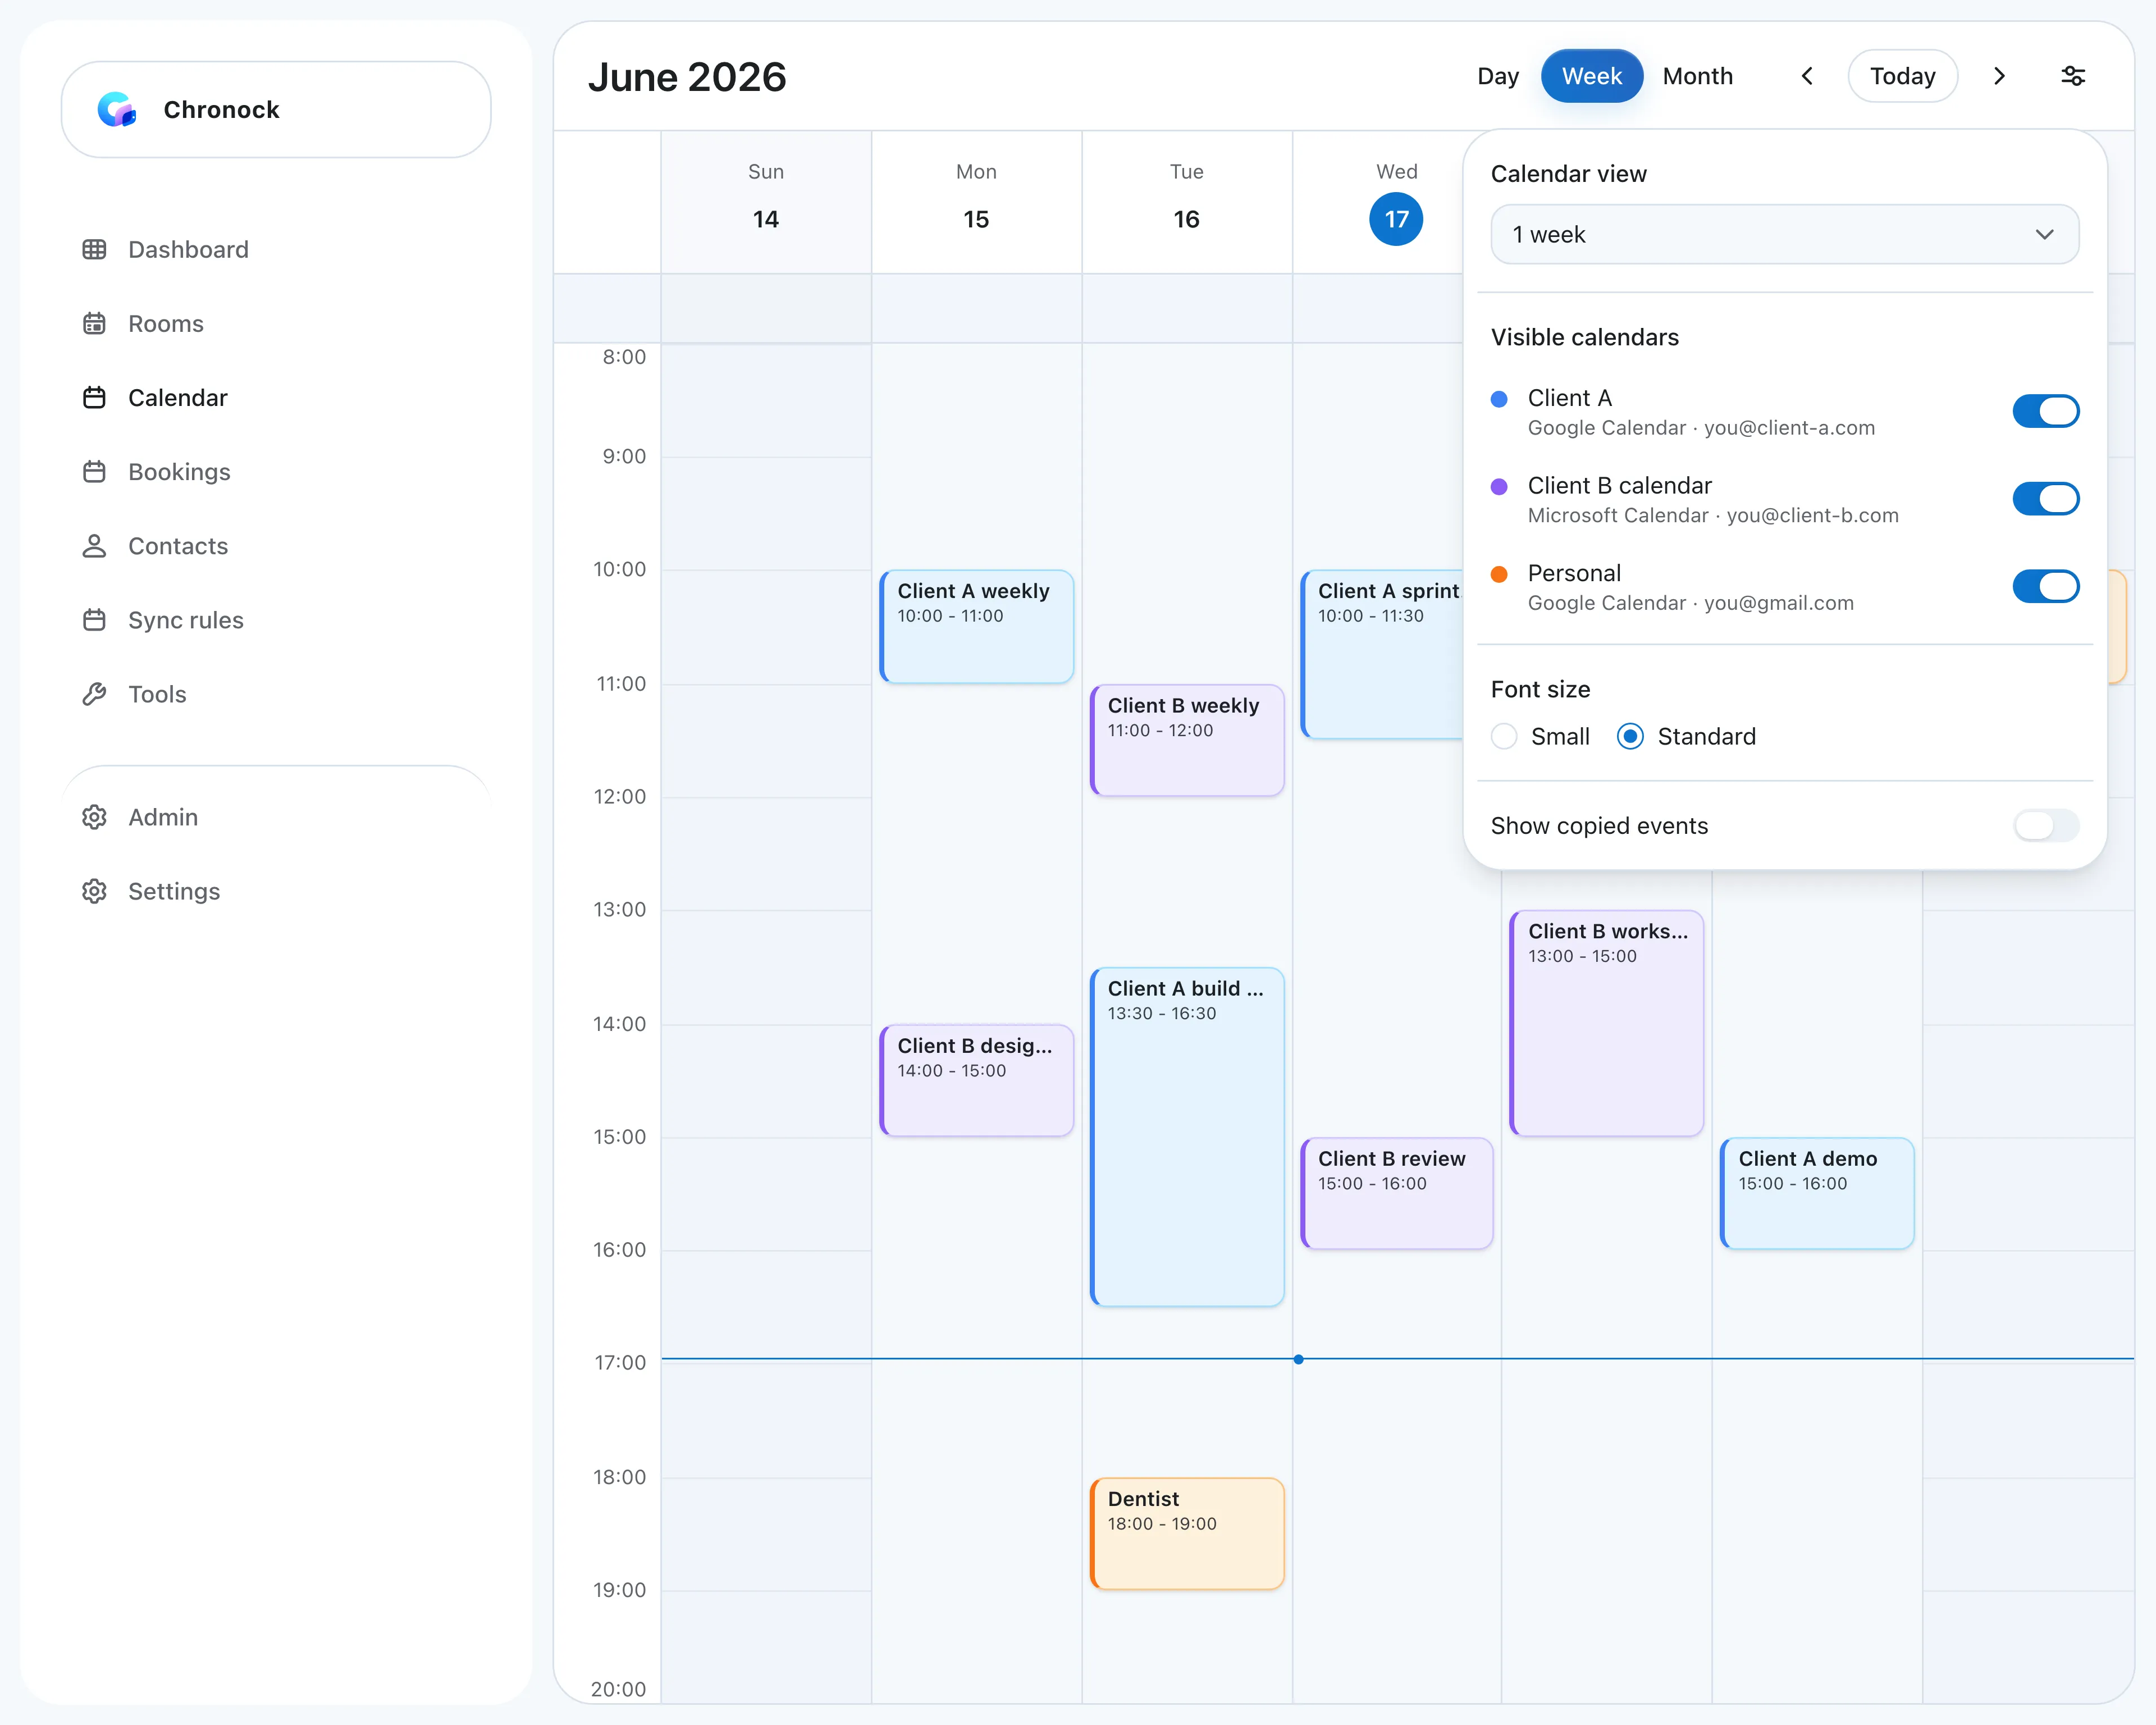The image size is (2156, 1725).
Task: Open Client A demo event
Action: pyautogui.click(x=1817, y=1193)
